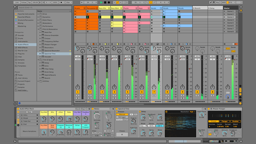This screenshot has width=256, height=144.
Task: Select Audio Effects category in browser
Action: coord(23,44)
